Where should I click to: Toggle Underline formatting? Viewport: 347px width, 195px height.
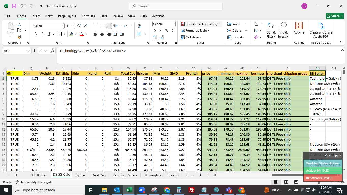49,34
